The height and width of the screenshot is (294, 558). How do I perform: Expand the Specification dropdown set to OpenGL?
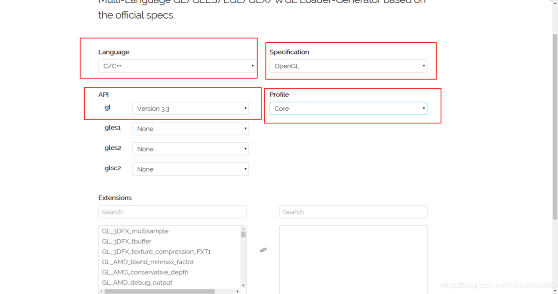(x=348, y=66)
